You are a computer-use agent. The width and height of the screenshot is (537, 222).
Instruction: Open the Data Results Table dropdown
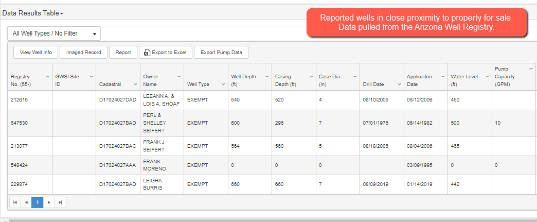pos(32,13)
